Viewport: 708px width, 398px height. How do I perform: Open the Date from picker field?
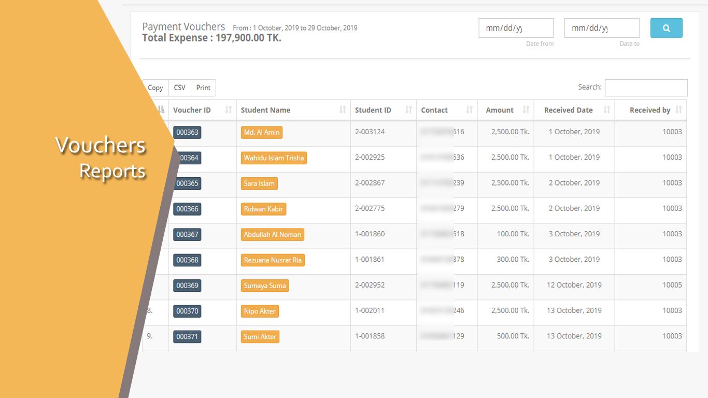coord(516,29)
